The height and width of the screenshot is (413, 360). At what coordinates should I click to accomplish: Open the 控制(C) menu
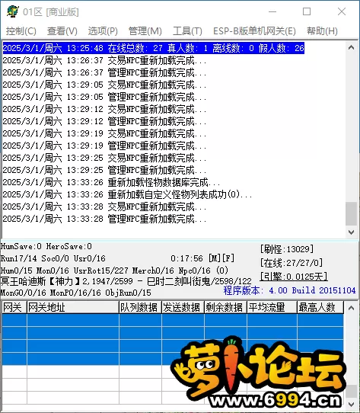pos(21,31)
